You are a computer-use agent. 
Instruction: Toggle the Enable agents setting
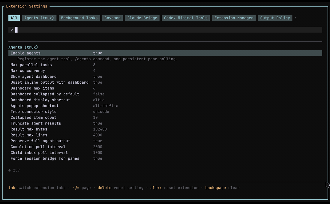click(165, 53)
